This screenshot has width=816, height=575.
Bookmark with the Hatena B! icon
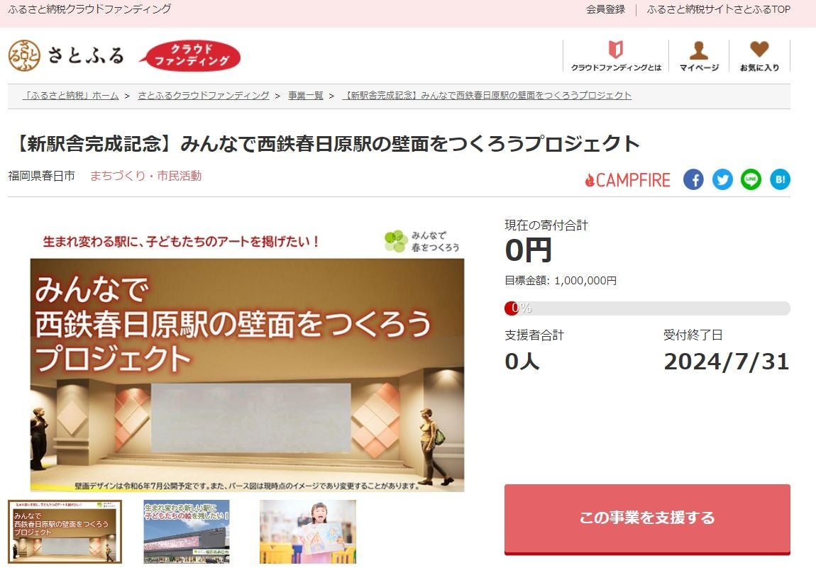click(780, 180)
